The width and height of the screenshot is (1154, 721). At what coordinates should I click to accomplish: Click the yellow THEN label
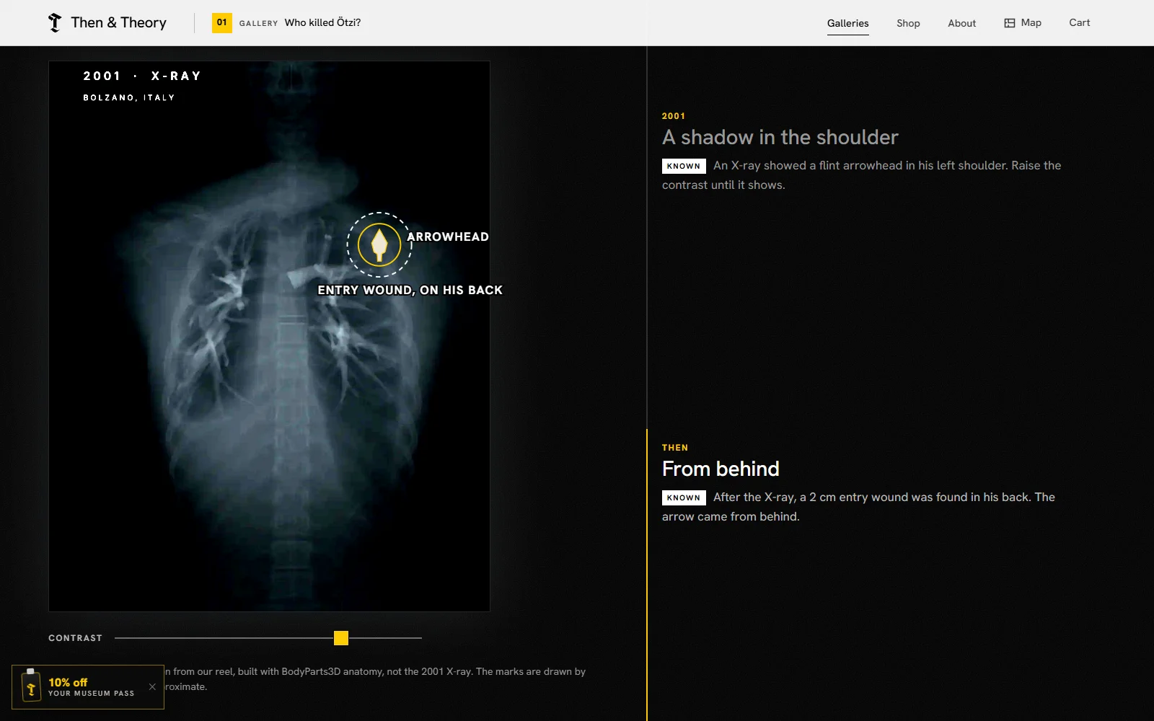pyautogui.click(x=675, y=448)
